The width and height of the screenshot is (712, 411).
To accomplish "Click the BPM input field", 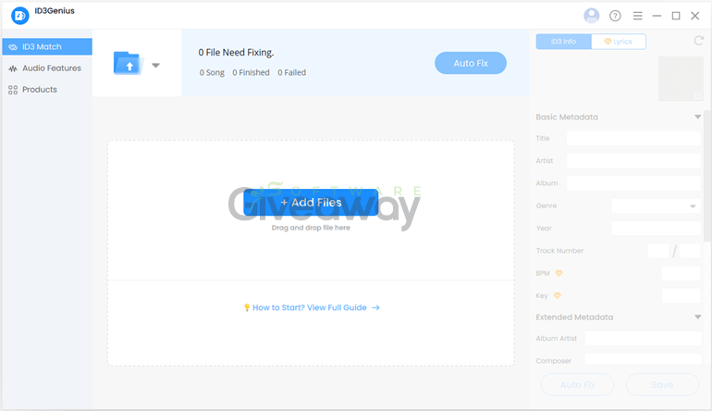I will 681,273.
